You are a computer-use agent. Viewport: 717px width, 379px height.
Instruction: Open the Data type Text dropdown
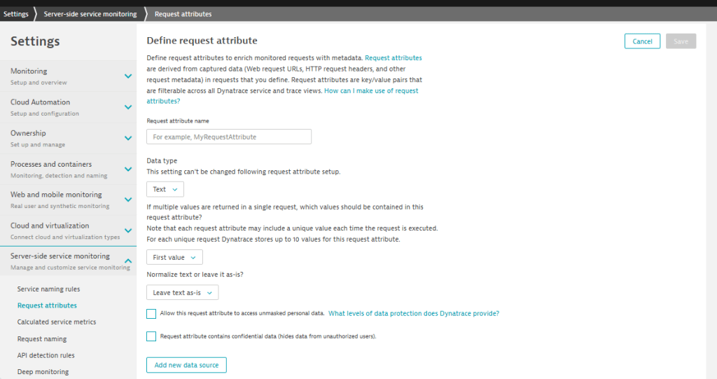tap(165, 189)
